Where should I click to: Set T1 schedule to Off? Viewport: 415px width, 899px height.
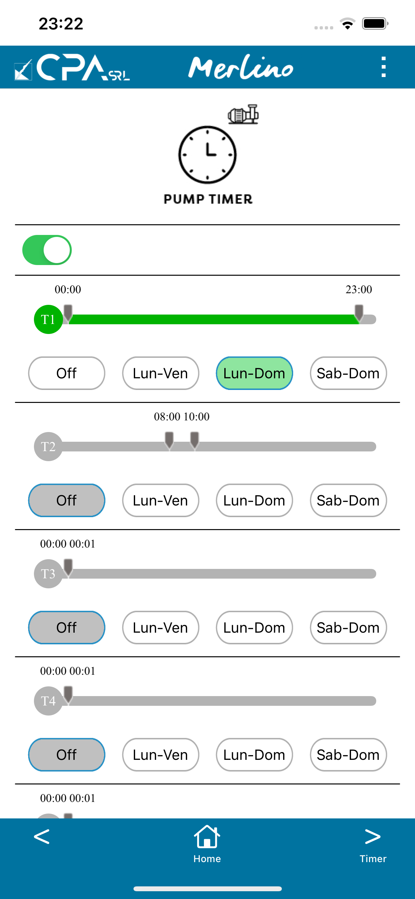(x=67, y=373)
